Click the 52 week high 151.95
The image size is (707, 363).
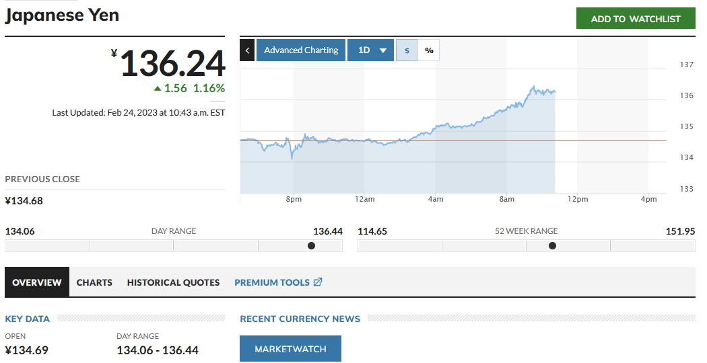pos(680,231)
